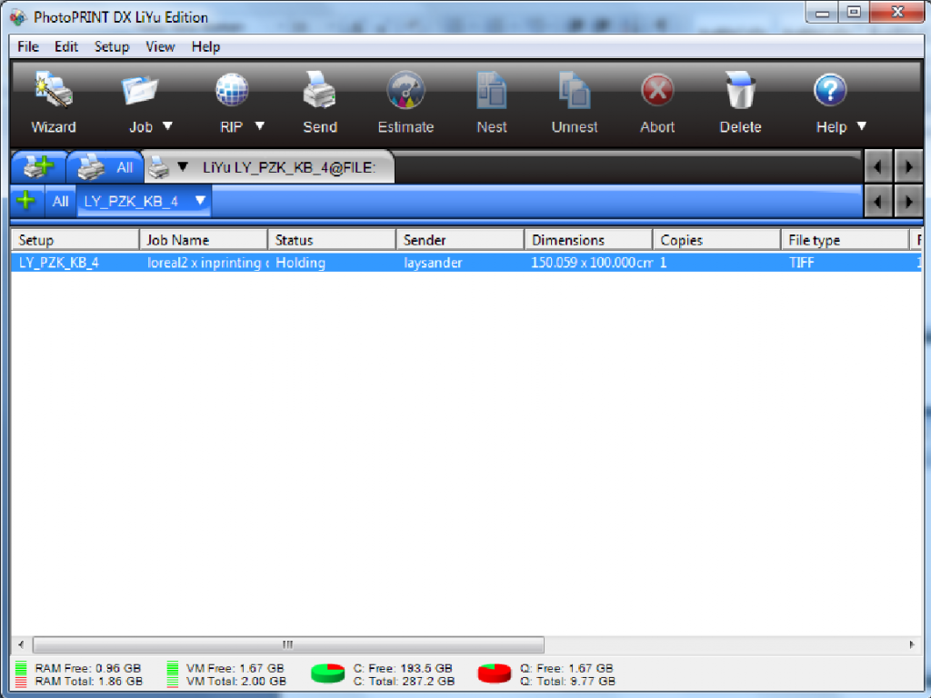Click the Nest jobs icon
931x698 pixels.
(x=492, y=93)
